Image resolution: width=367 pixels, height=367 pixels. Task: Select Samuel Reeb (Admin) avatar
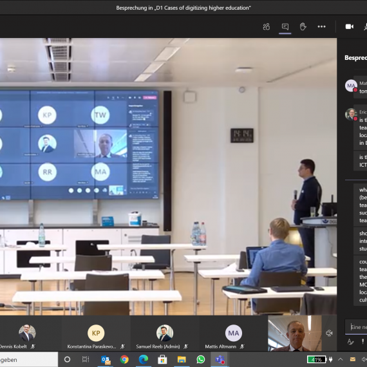[x=165, y=333]
